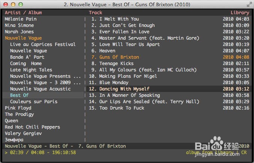Screen dimensions: 254x163
Task: Collapse the Nouvelle Vague artist entry
Action: [23, 38]
